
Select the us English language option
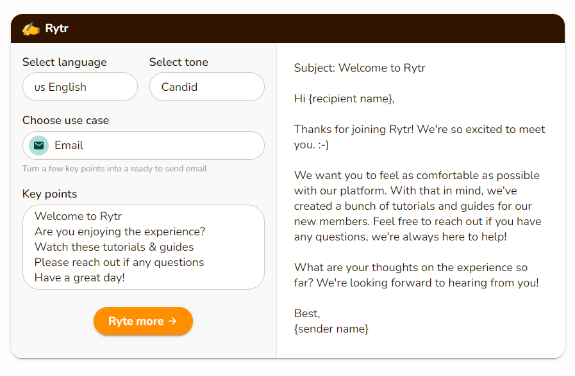pyautogui.click(x=79, y=86)
